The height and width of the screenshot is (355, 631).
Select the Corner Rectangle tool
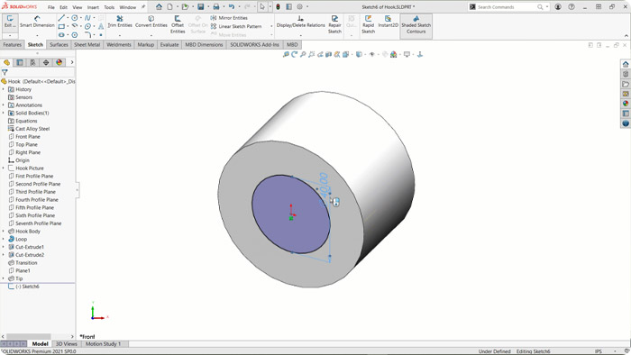(61, 26)
